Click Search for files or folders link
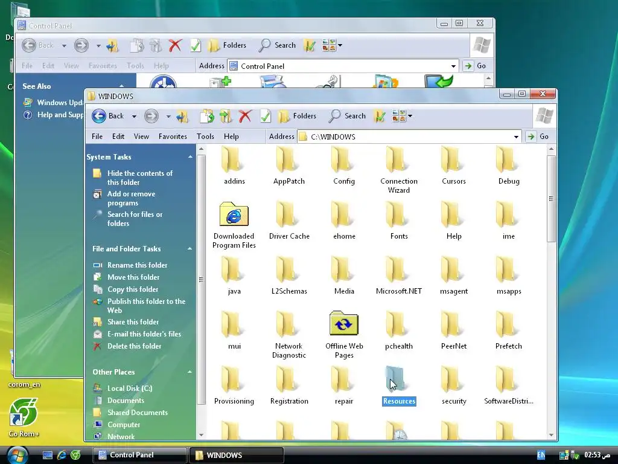Screen dimensions: 618x464 coord(135,219)
